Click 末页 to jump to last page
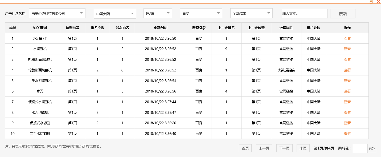Viewport: 381px width, 157px height. (x=303, y=148)
